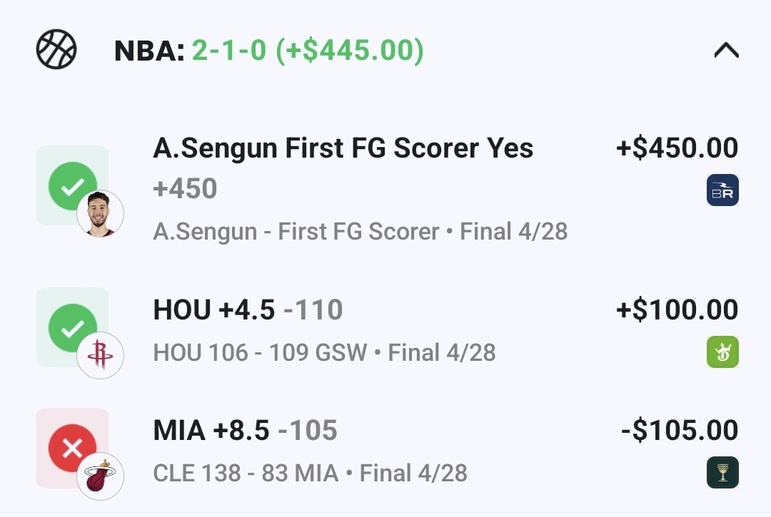Click the Caesars sportsbook trophy icon
This screenshot has width=771, height=517.
pos(722,473)
